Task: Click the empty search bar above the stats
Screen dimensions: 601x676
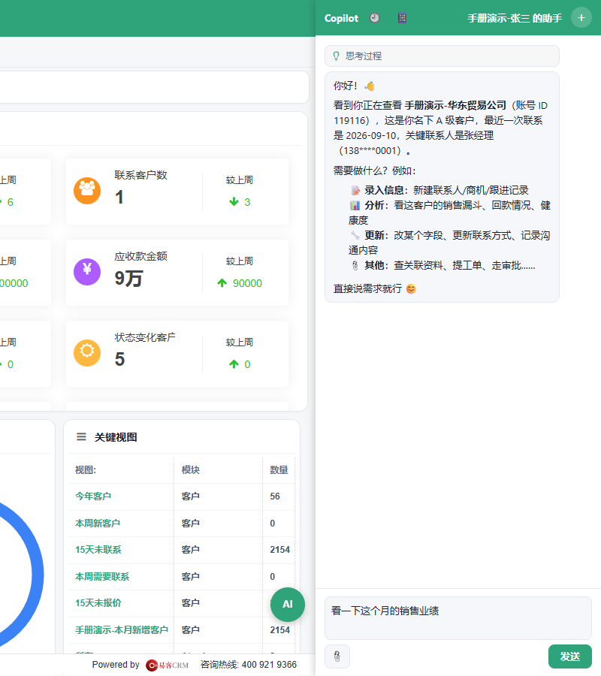Action: coord(154,87)
